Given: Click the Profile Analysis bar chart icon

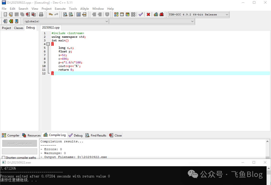Looking at the screenshot, I should pyautogui.click(x=156, y=14).
